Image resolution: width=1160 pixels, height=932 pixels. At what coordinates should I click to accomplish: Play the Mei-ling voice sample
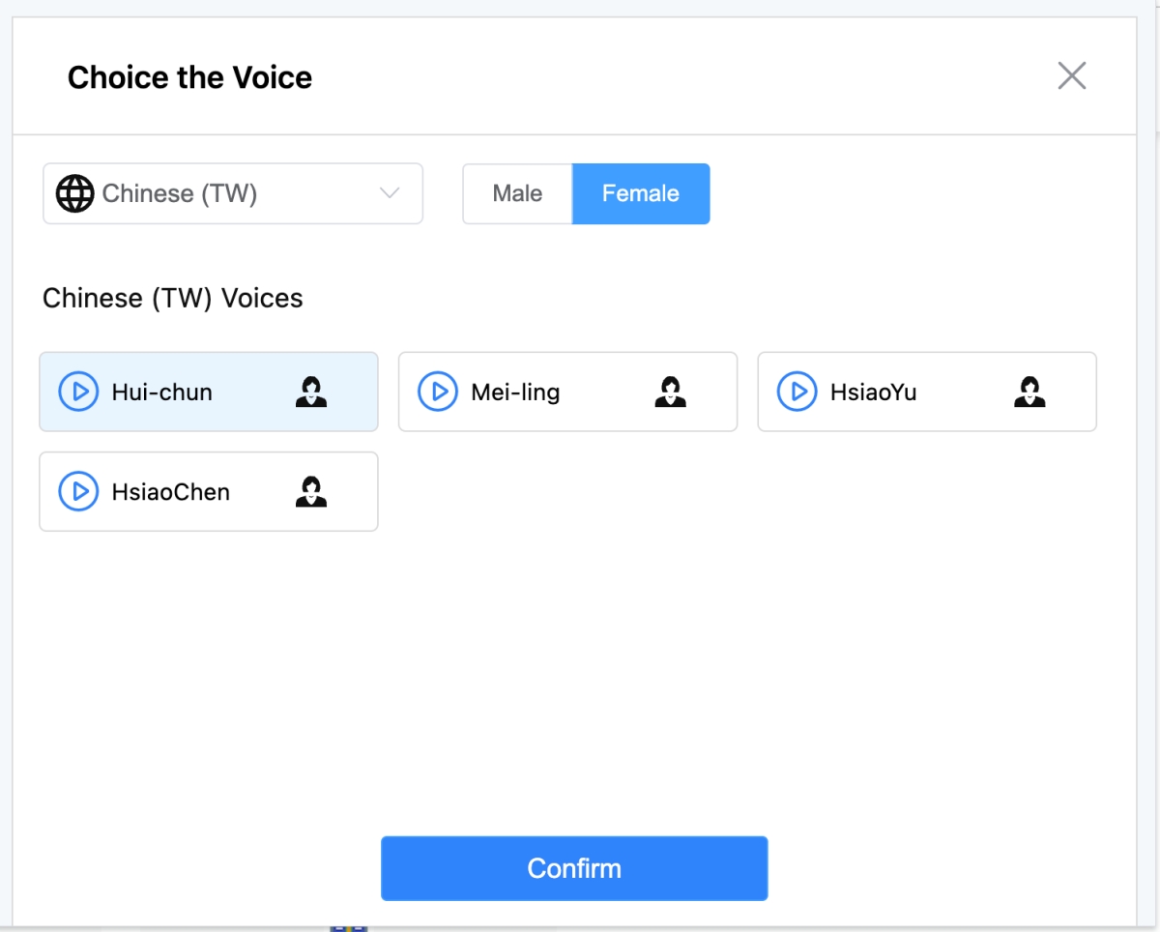[438, 392]
